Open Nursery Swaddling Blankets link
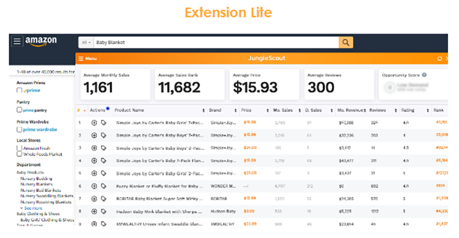The width and height of the screenshot is (459, 238). pos(47,196)
